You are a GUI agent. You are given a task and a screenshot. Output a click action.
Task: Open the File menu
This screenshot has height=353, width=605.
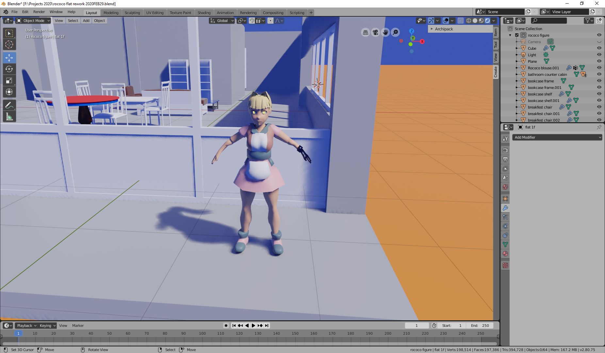point(14,12)
